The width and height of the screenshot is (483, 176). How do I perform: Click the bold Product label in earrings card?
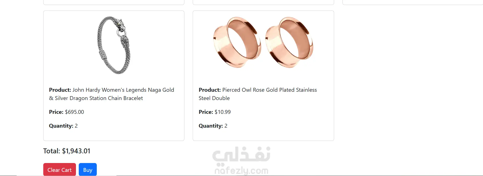(x=210, y=90)
